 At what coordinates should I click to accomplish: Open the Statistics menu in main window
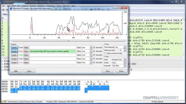(x=41, y=6)
